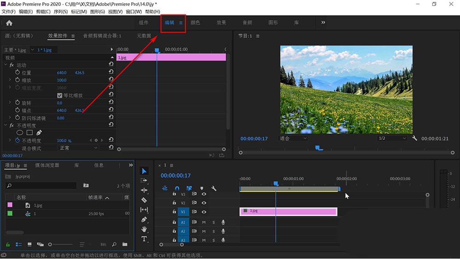Screen dimensions: 460x259
Task: Hide track V1 with eye icon
Action: pyautogui.click(x=204, y=212)
